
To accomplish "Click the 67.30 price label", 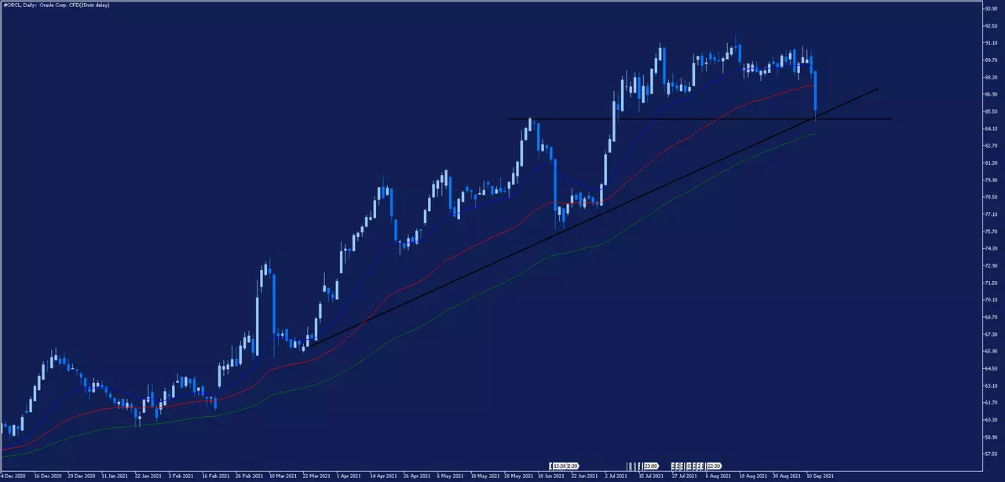I will [992, 334].
